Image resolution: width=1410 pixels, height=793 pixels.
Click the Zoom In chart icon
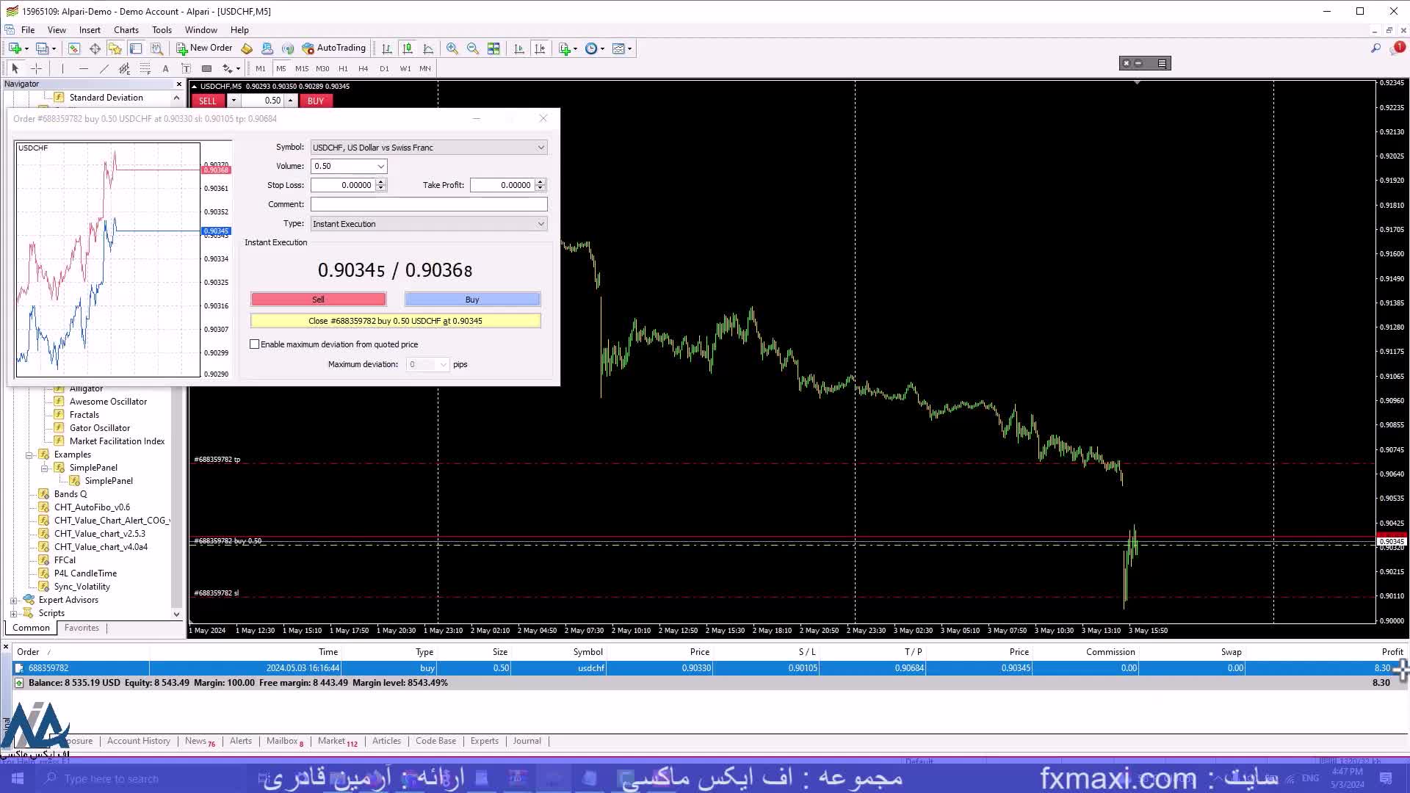(452, 48)
